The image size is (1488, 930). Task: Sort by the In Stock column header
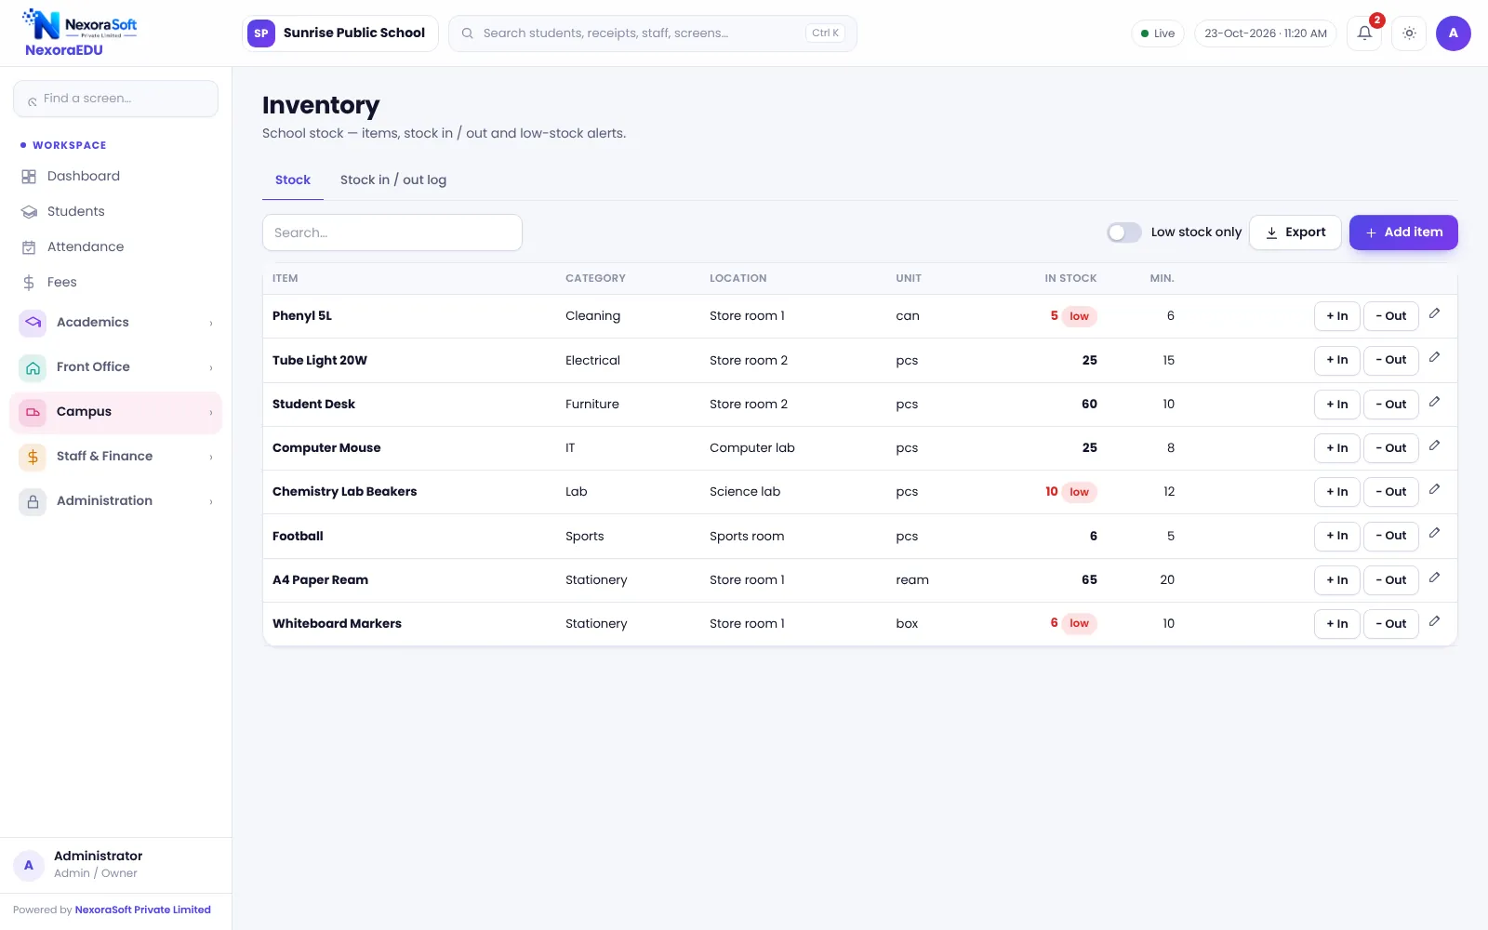[1070, 278]
